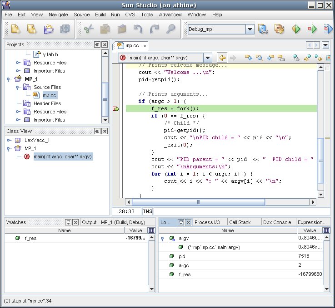
Task: Toggle the breakpoint marker at fork() line
Action: [x=115, y=109]
